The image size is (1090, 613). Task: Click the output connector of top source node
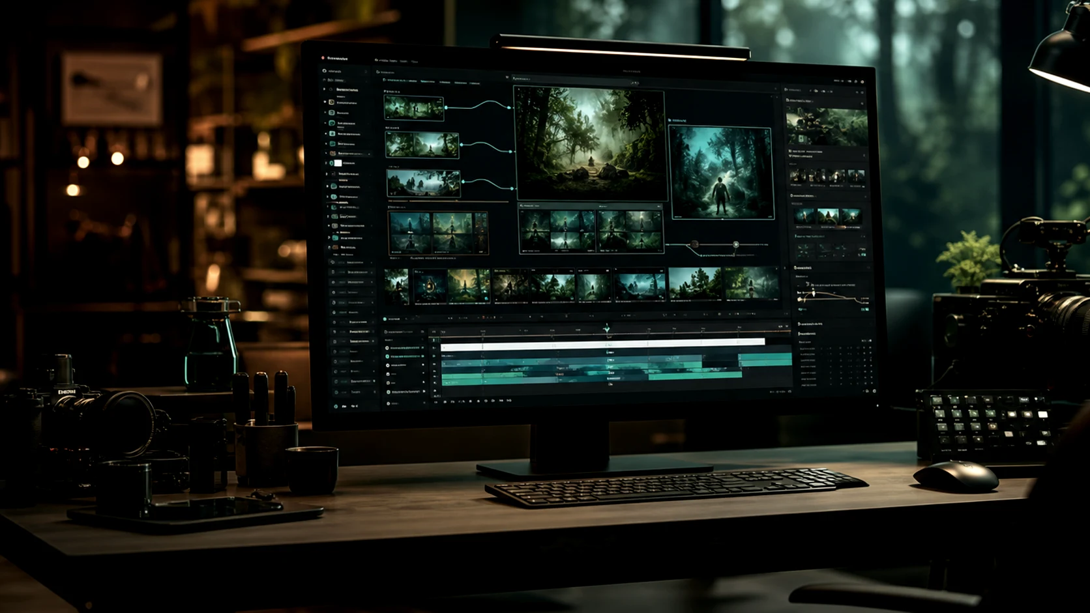pos(446,108)
